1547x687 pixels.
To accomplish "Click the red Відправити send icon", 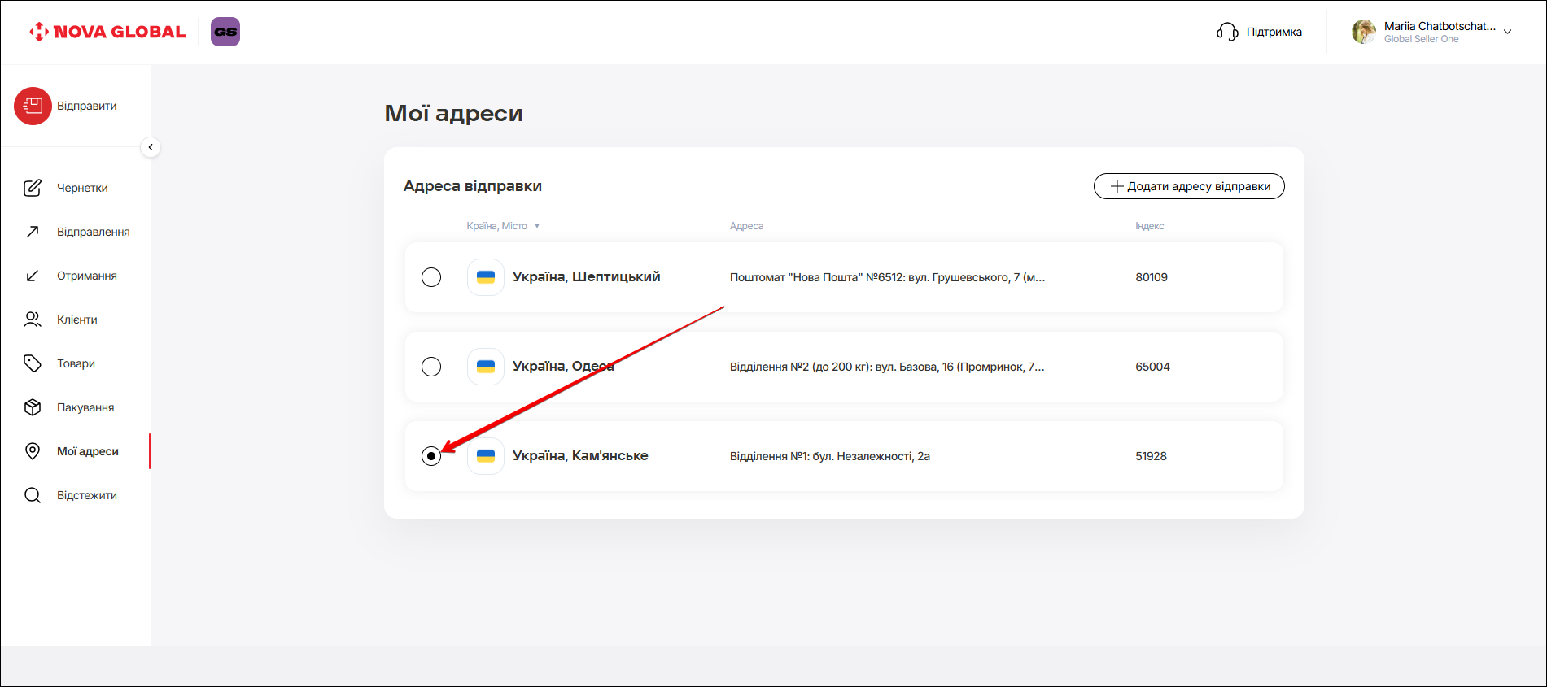I will (33, 106).
